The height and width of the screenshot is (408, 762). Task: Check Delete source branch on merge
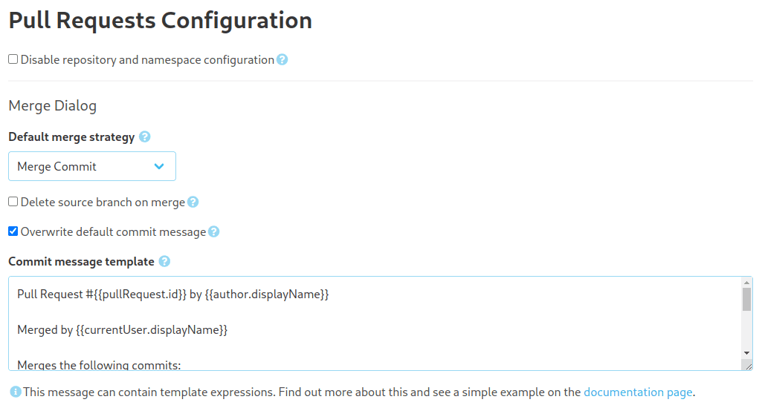[x=13, y=201]
